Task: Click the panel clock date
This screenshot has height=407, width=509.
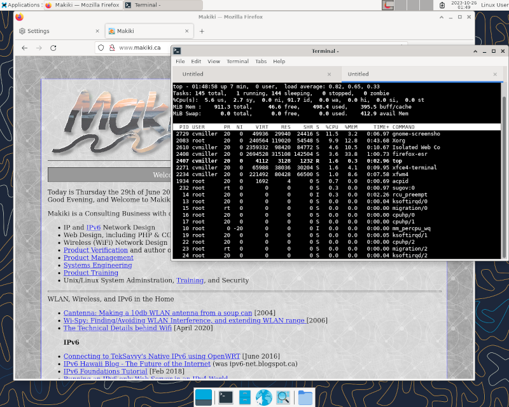Action: [x=464, y=5]
